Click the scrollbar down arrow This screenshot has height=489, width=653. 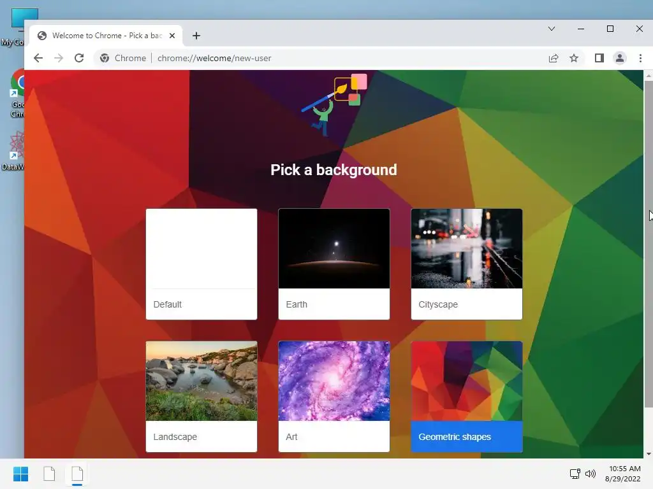(x=649, y=453)
